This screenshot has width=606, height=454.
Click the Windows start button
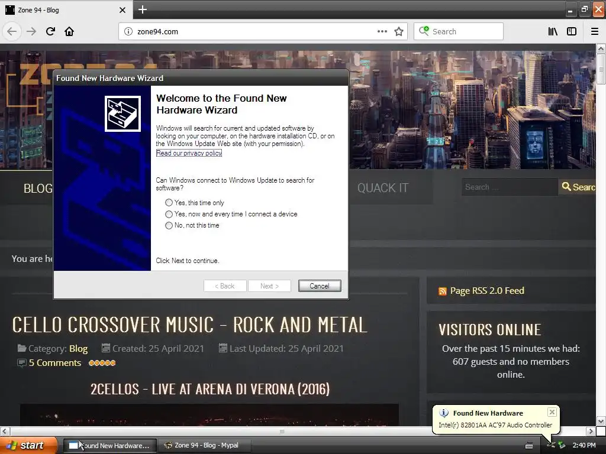tap(29, 446)
